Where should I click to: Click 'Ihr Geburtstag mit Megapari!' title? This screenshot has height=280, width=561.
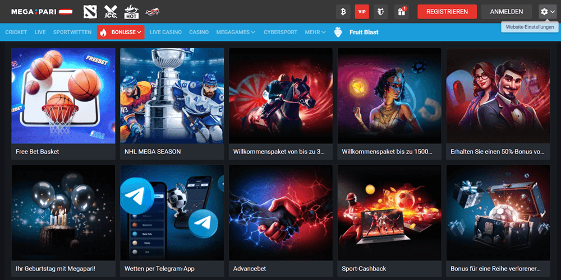[x=56, y=269]
